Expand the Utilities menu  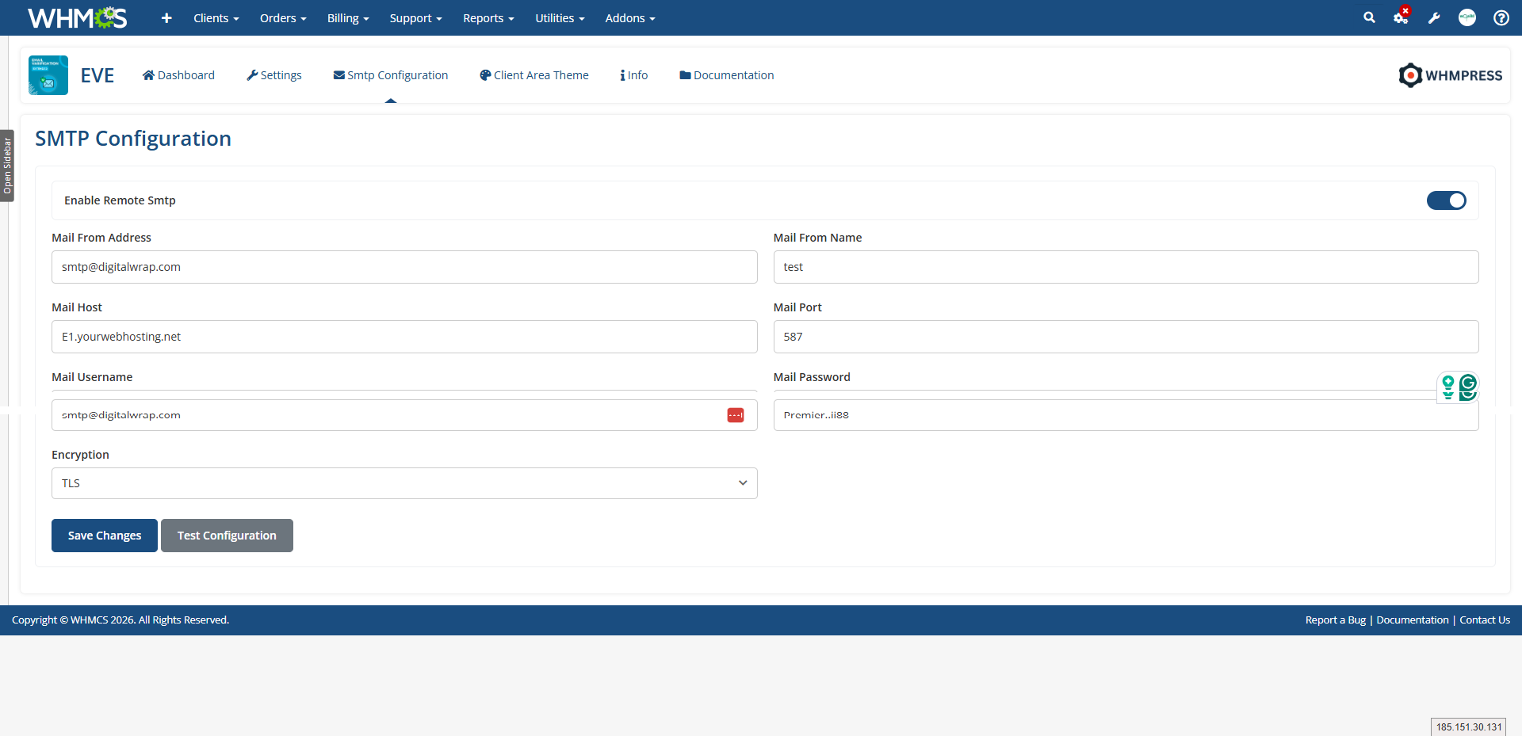click(x=560, y=17)
